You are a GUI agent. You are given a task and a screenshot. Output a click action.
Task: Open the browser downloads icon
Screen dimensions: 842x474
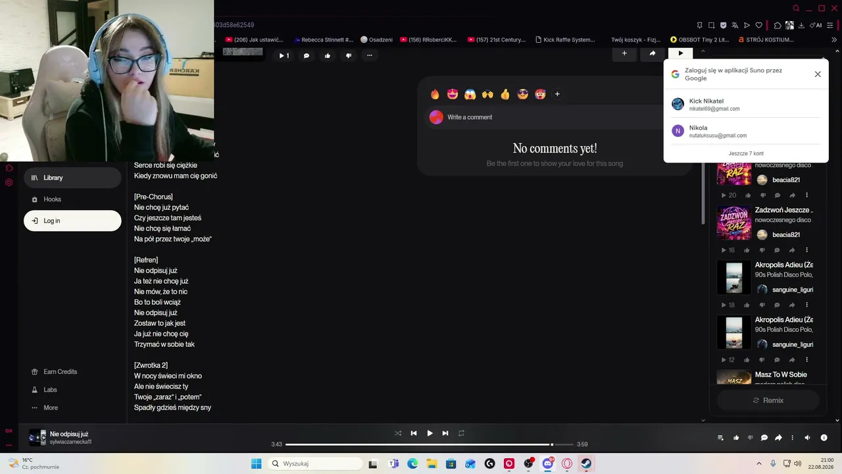pos(801,26)
